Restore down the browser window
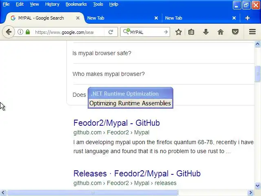Screen dimensions: 261x196 (x=246, y=5)
